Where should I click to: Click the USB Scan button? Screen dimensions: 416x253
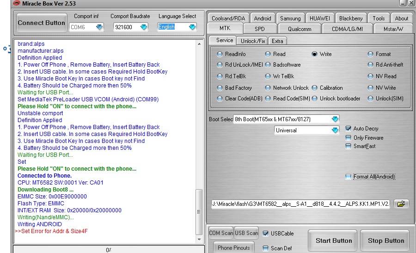pyautogui.click(x=246, y=233)
